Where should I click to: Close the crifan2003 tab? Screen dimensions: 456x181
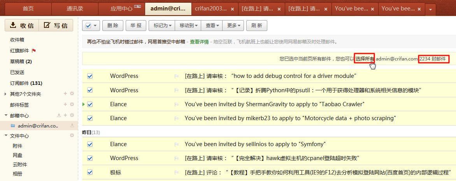point(232,9)
